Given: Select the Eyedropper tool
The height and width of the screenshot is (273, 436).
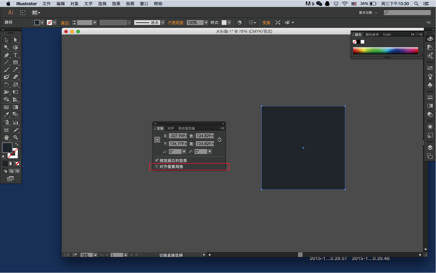Looking at the screenshot, I should click(x=6, y=114).
